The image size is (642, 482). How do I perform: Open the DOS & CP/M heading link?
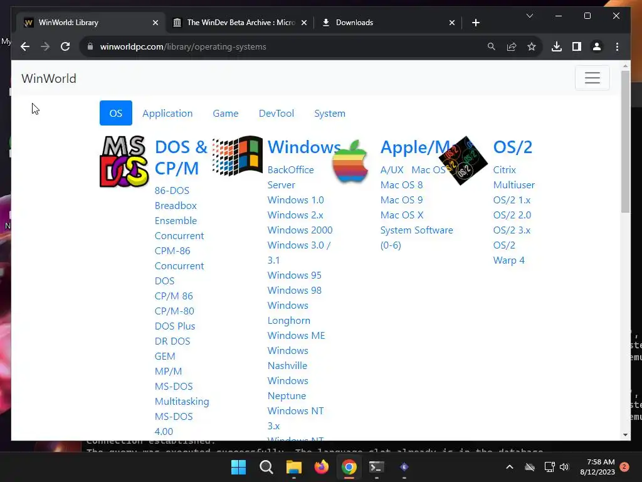tap(181, 158)
